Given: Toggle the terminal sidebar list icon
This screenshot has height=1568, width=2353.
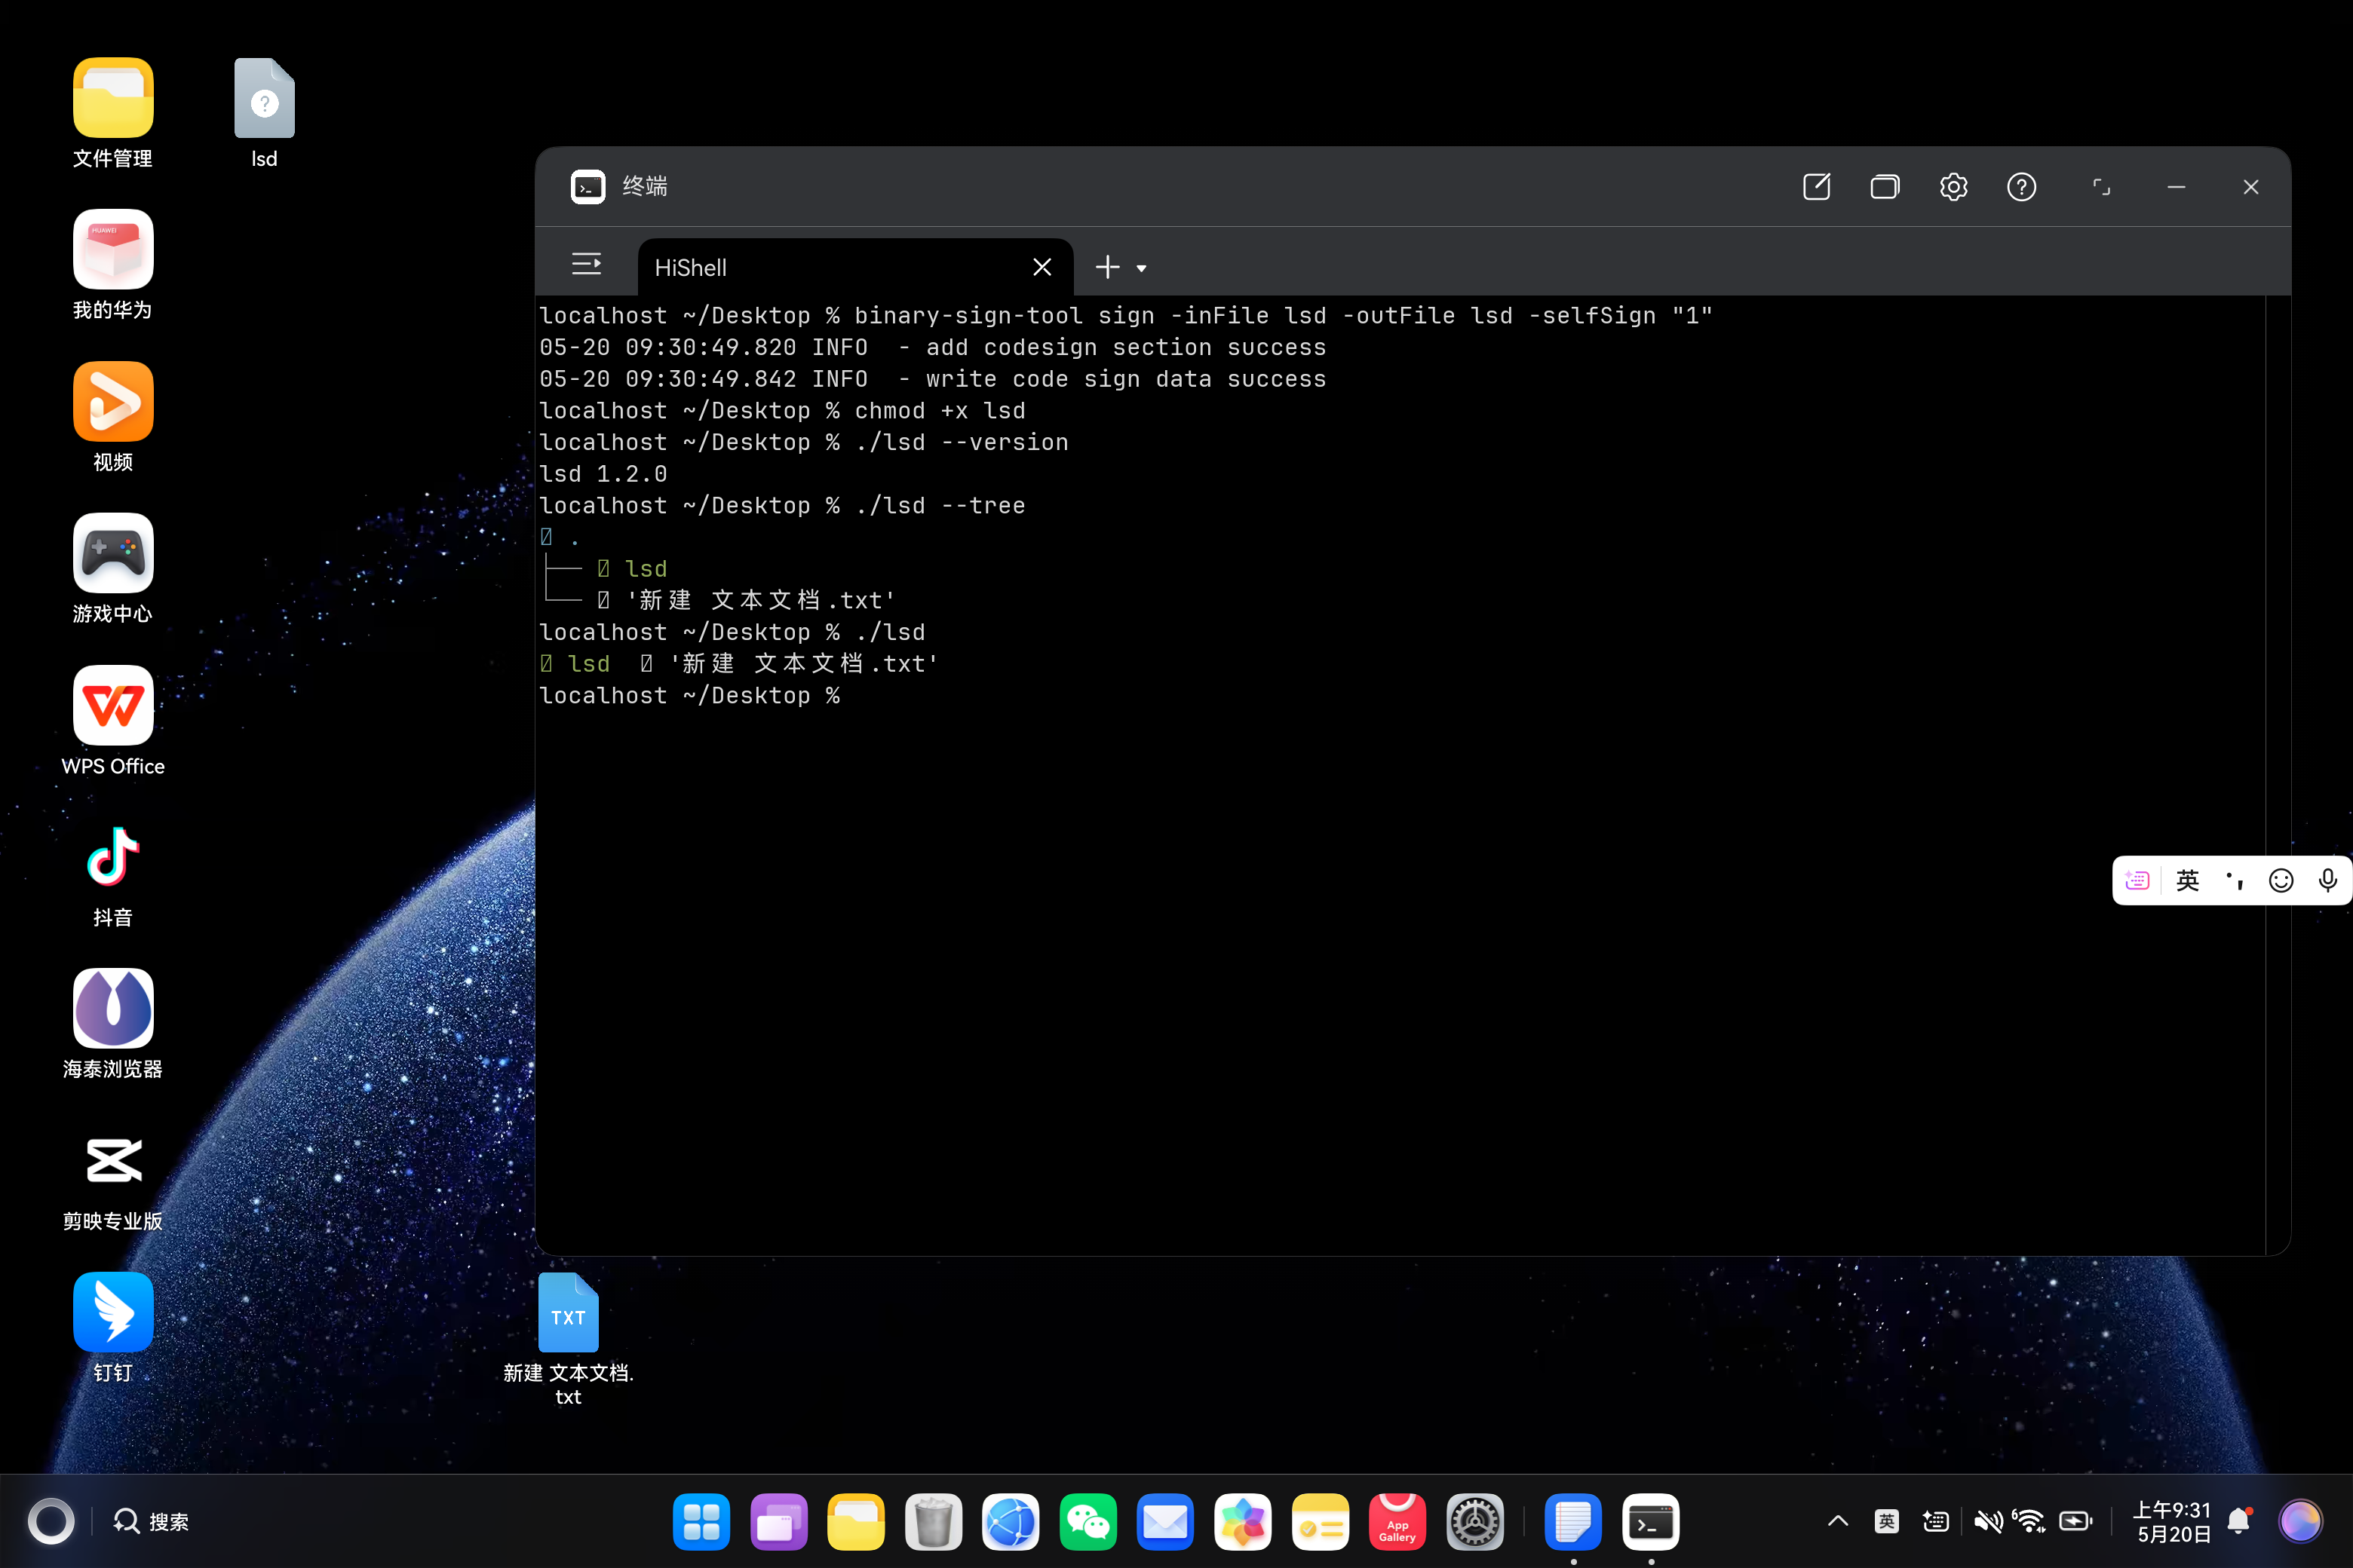Looking at the screenshot, I should tap(586, 264).
